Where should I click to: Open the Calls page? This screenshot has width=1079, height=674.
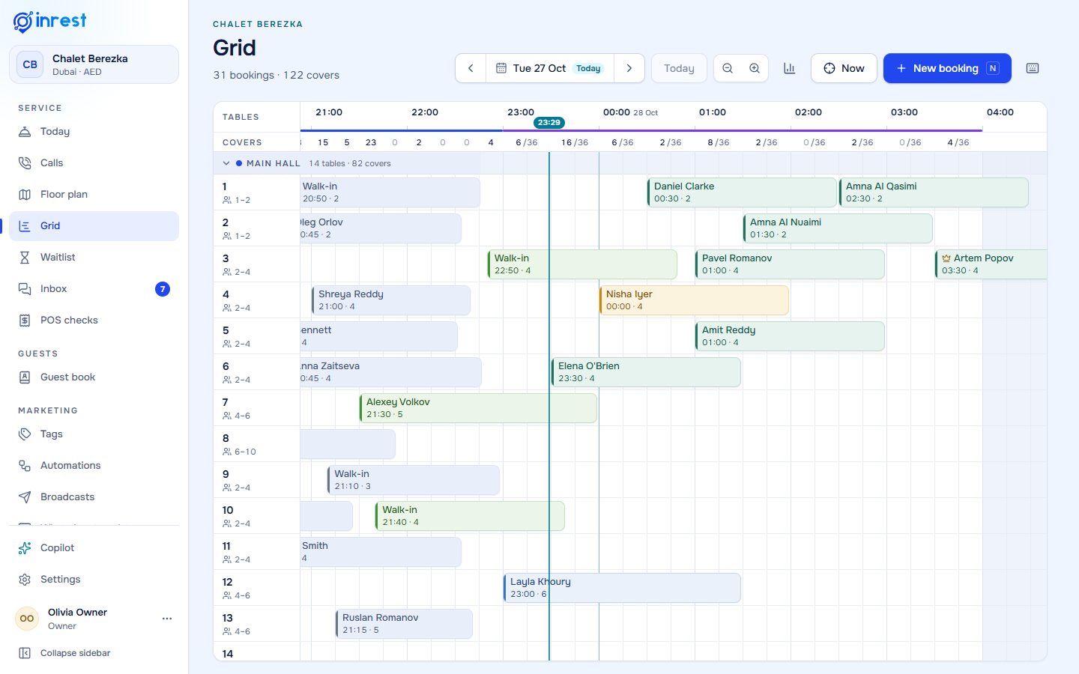tap(94, 163)
